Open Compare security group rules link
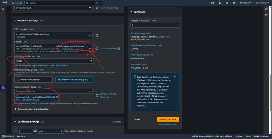The image size is (272, 139). pyautogui.click(x=108, y=95)
